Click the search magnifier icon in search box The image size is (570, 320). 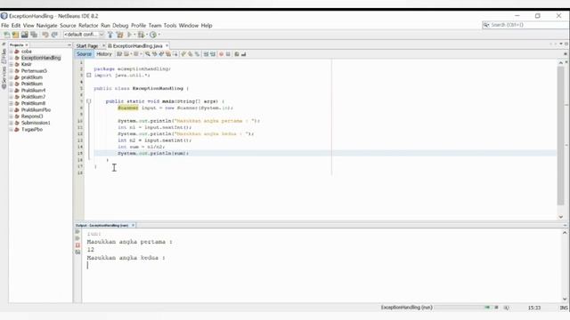pos(486,25)
